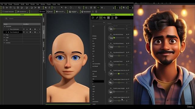Image resolution: width=195 pixels, height=109 pixels.
Task: Switch to the Facial Profile Editor side tab
Action: [x=44, y=57]
